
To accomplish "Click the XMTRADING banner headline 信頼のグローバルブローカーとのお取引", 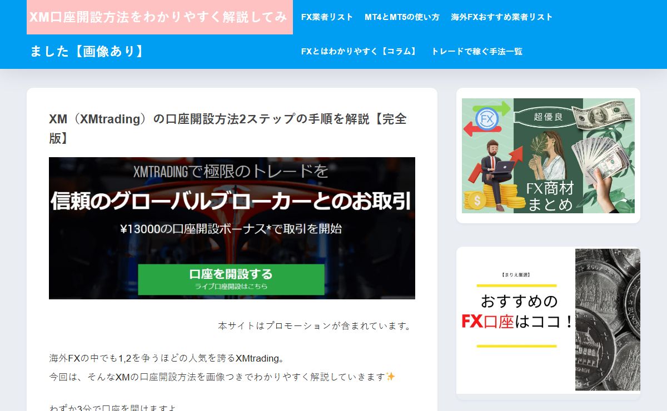I will click(232, 201).
